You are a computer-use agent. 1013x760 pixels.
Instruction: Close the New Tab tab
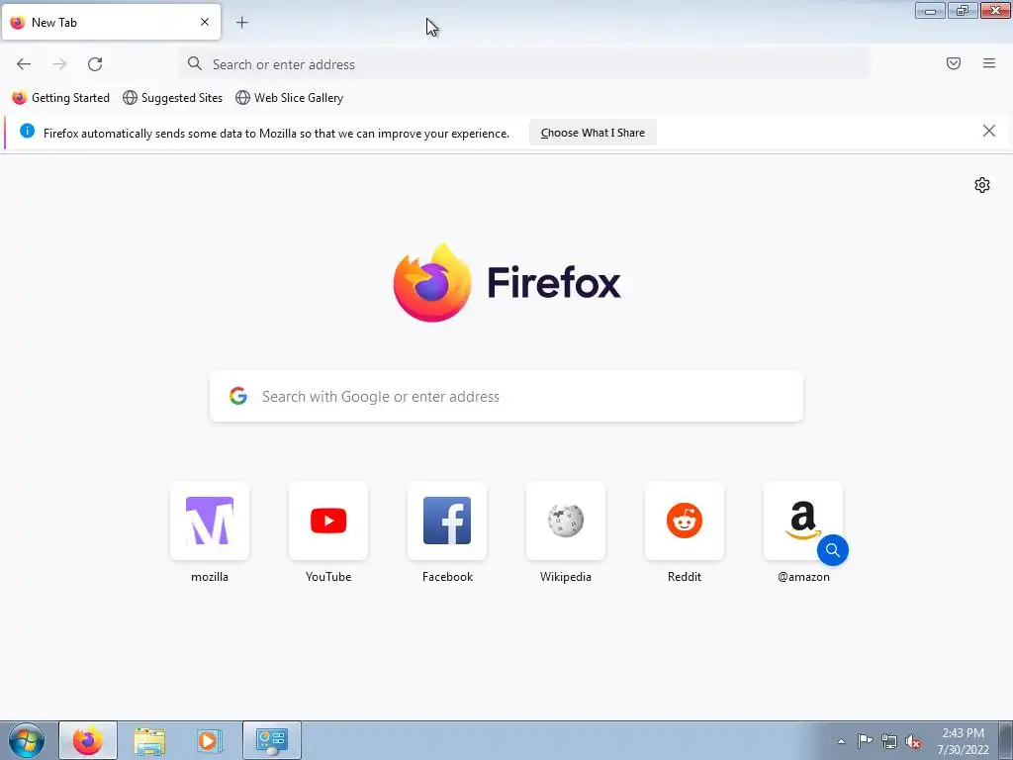tap(205, 22)
